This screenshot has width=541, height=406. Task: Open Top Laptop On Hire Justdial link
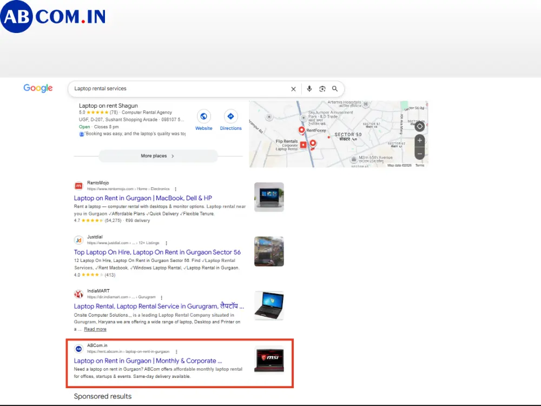coord(157,252)
